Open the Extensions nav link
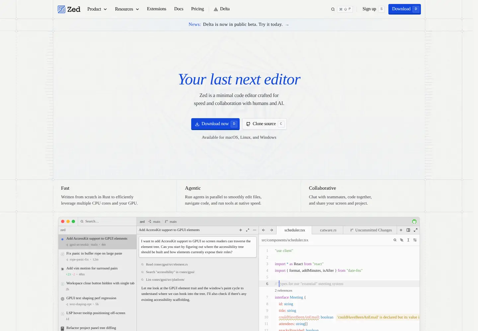Image resolution: width=478 pixels, height=331 pixels. coord(157,9)
